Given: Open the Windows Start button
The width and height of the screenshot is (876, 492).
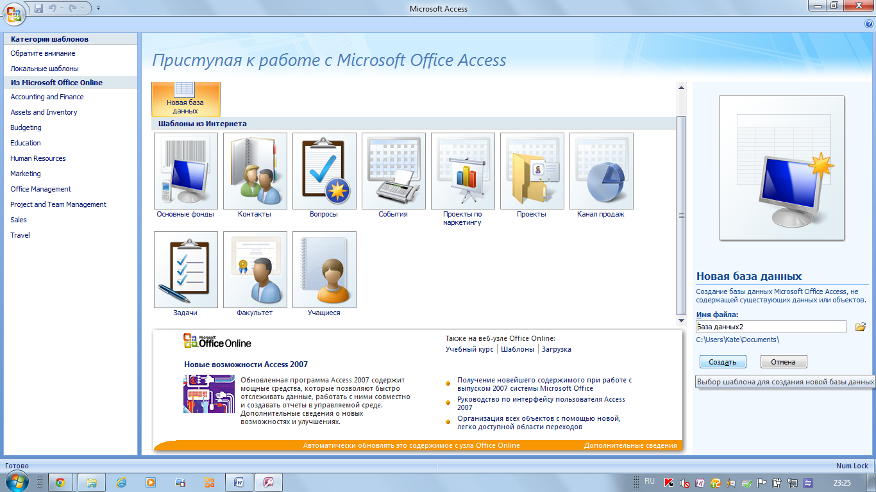Looking at the screenshot, I should [x=16, y=482].
